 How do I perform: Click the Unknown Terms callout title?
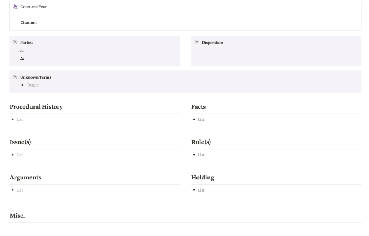(36, 77)
